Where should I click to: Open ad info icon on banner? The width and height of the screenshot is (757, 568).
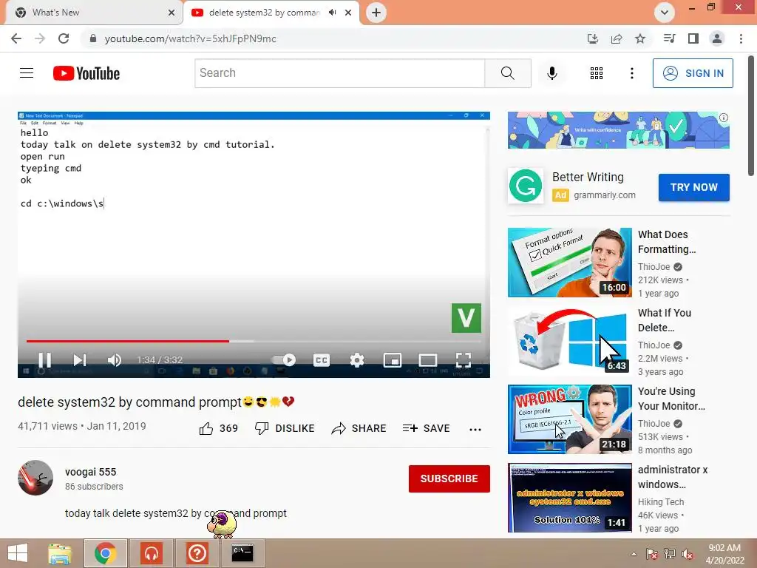click(x=723, y=118)
